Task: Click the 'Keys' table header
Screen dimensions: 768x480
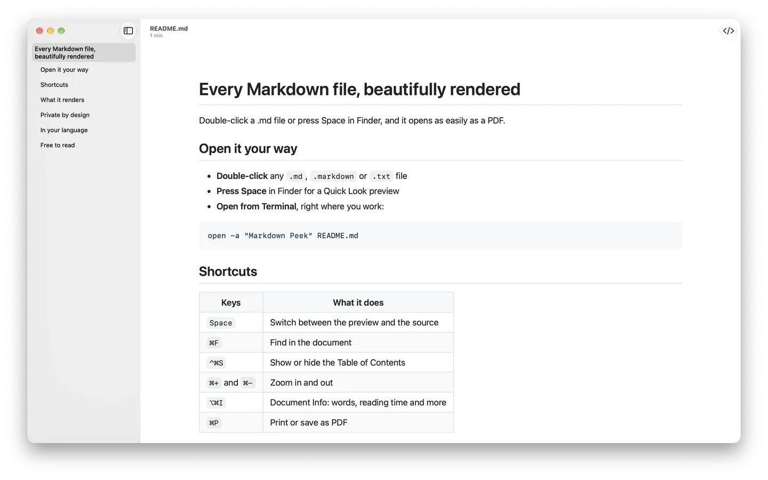Action: [x=231, y=302]
